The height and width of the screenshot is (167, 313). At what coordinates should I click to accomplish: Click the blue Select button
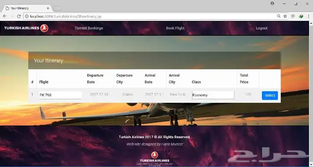(x=270, y=95)
